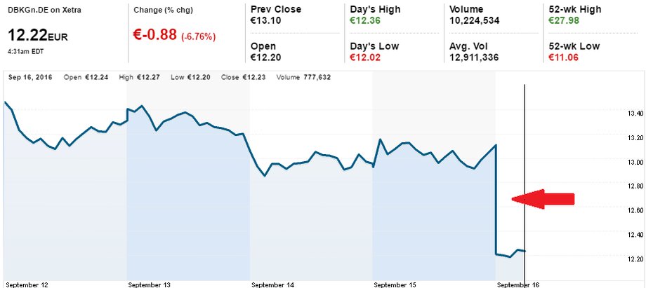Select the September 15 date axis label
646x288 pixels.
pos(395,284)
